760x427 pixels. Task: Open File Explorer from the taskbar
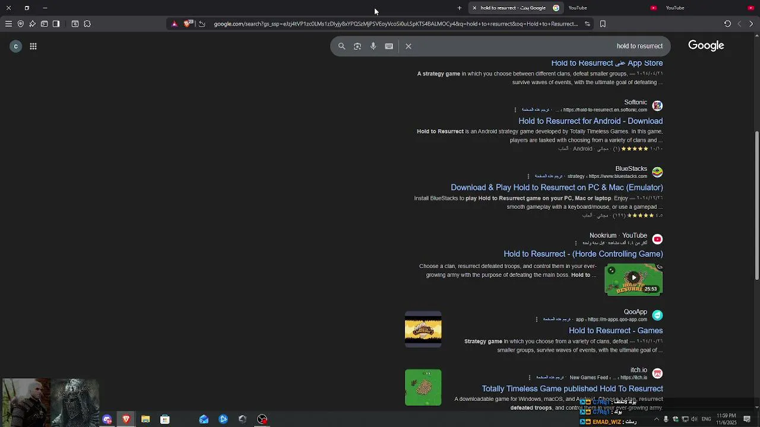(x=145, y=419)
